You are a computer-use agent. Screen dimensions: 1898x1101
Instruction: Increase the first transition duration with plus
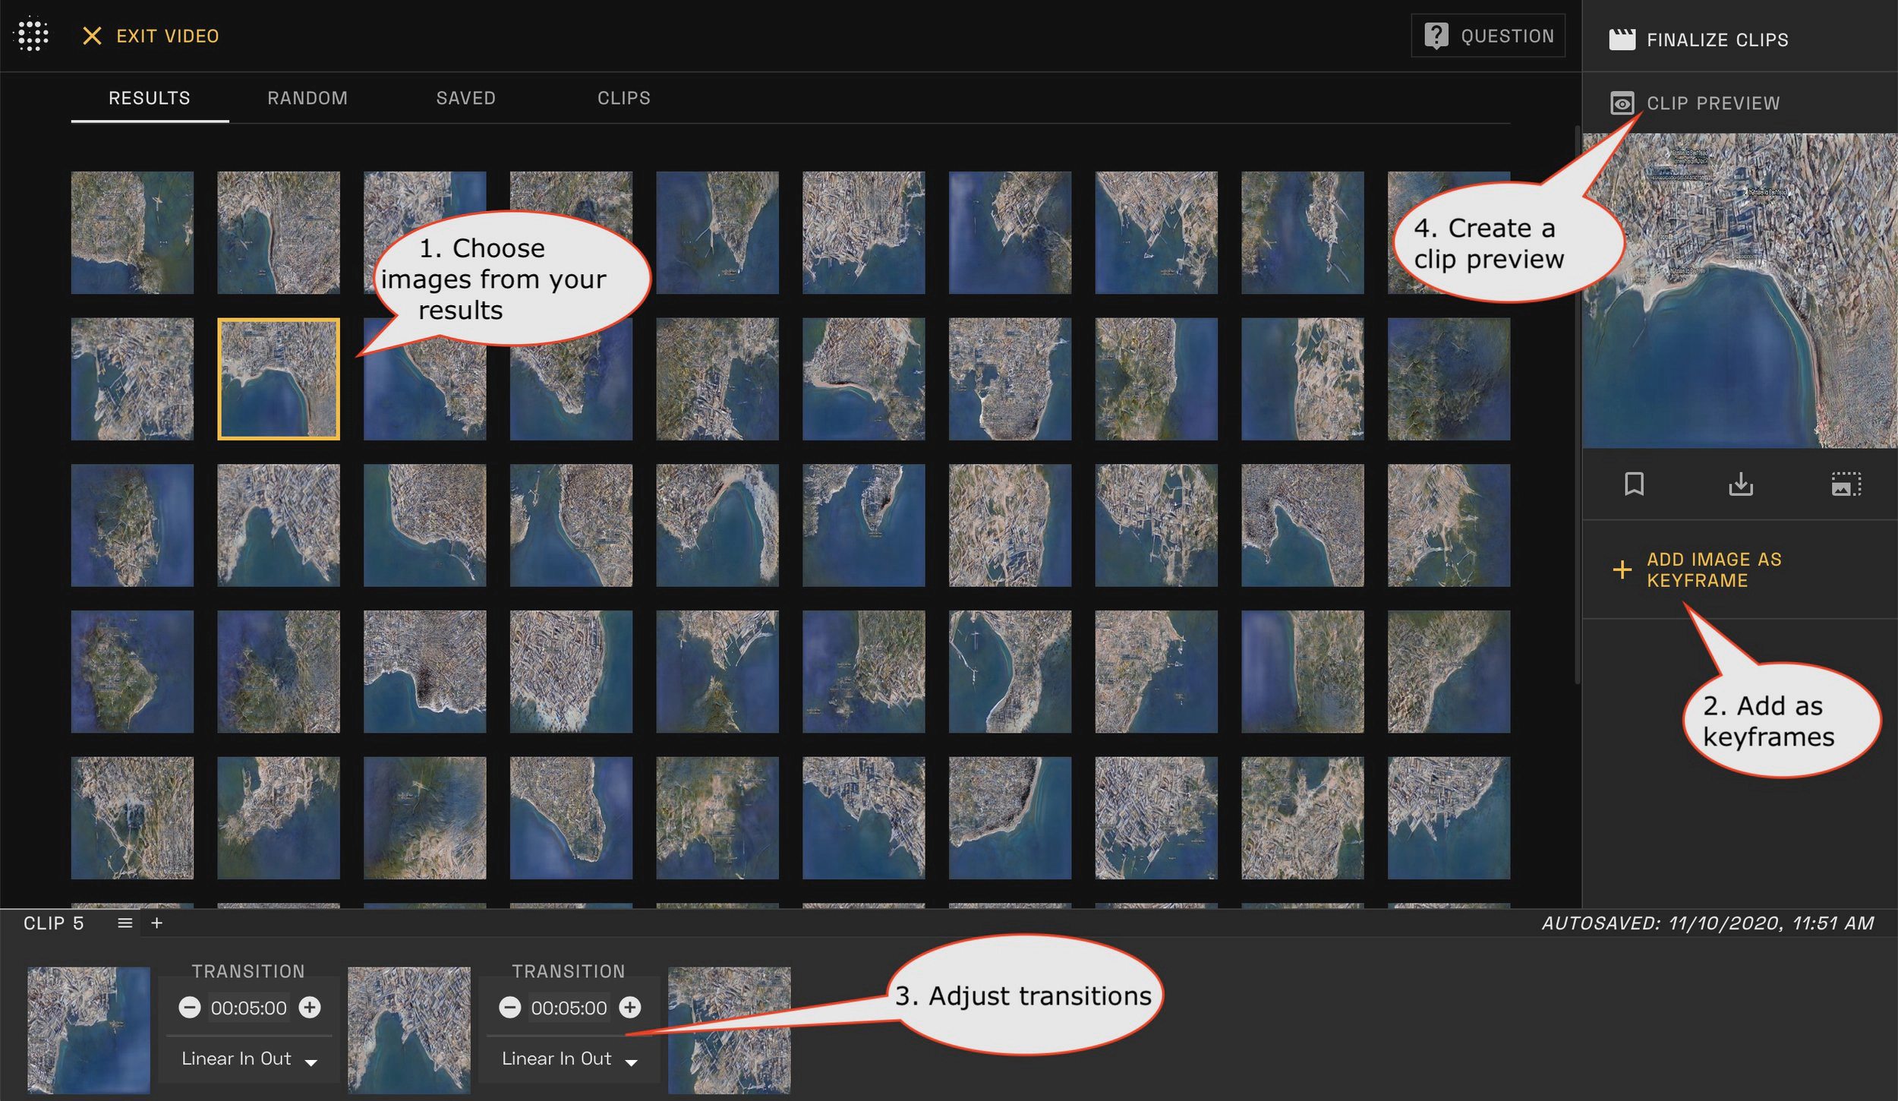[308, 1008]
